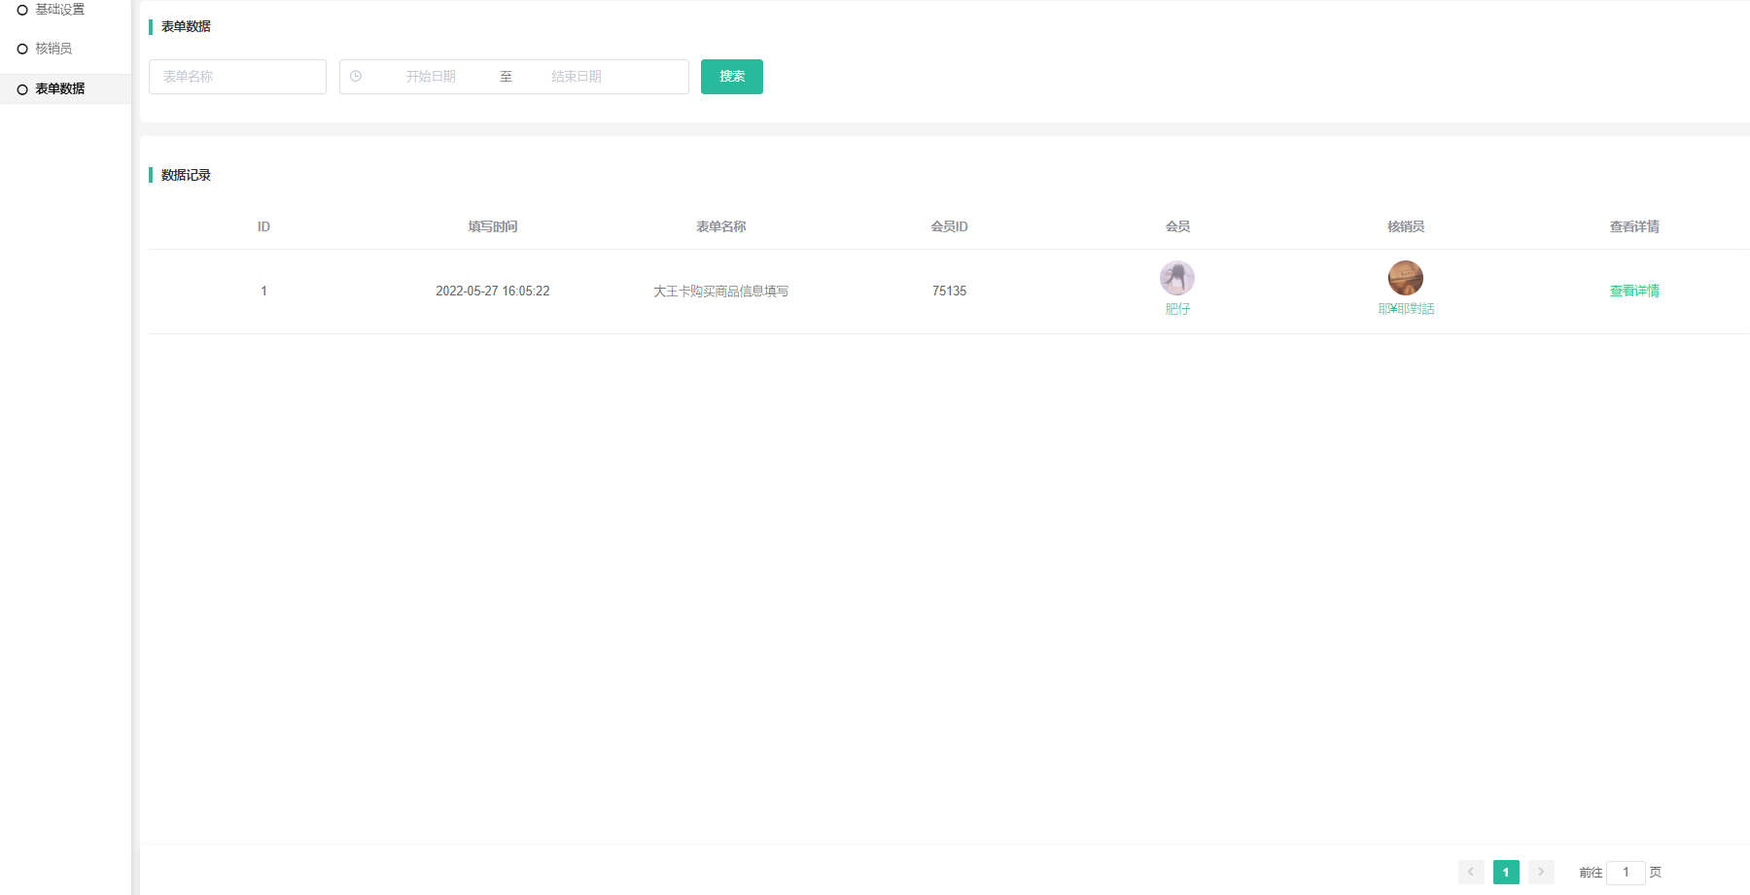
Task: Focus the 前往 page number input
Action: 1626,872
